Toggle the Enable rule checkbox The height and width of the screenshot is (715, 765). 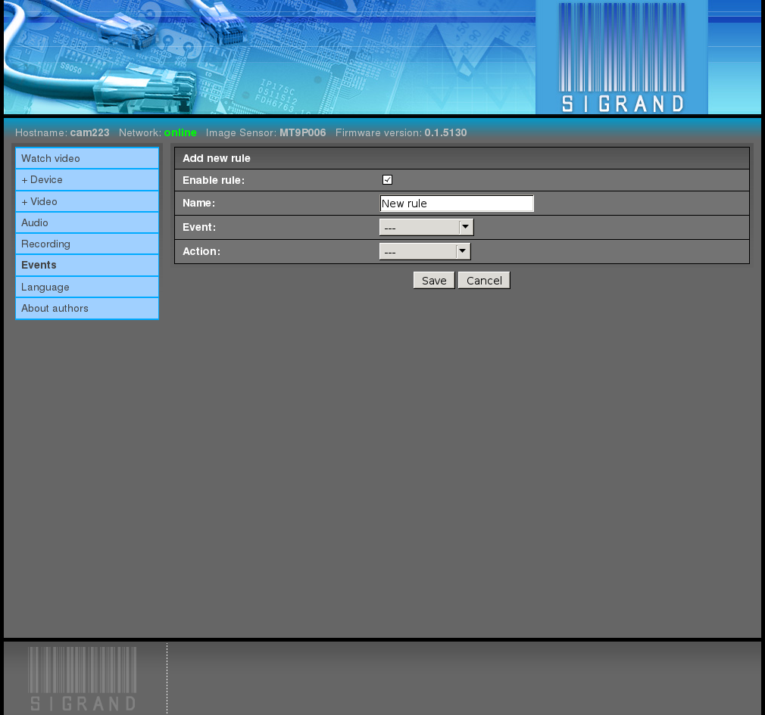[x=387, y=180]
